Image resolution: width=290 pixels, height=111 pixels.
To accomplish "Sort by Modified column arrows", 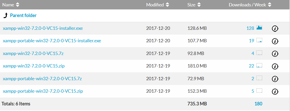I will 167,5.
